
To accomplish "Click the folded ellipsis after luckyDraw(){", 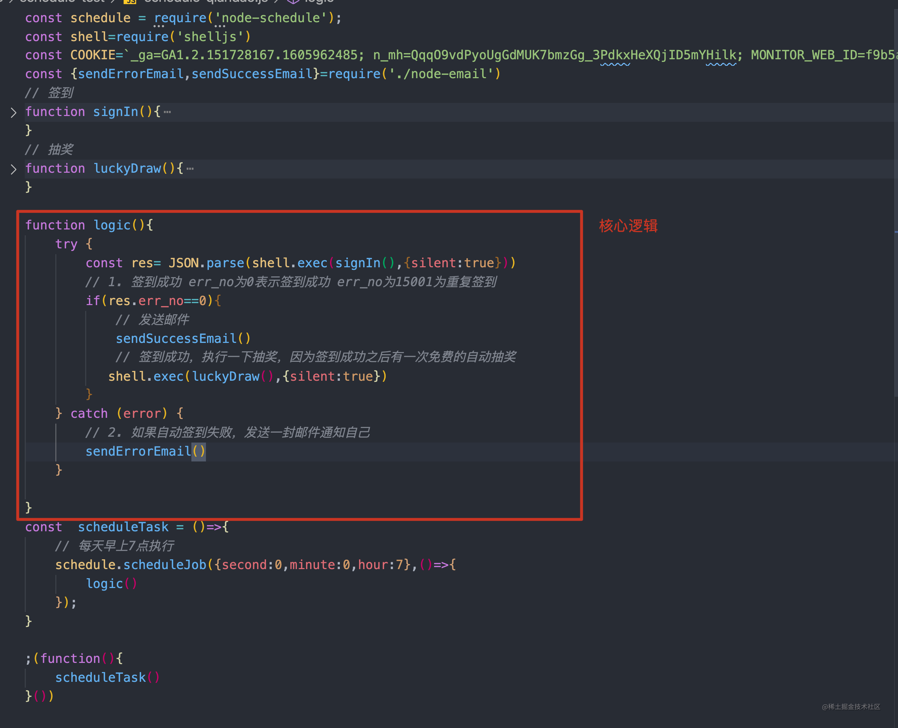I will click(190, 169).
